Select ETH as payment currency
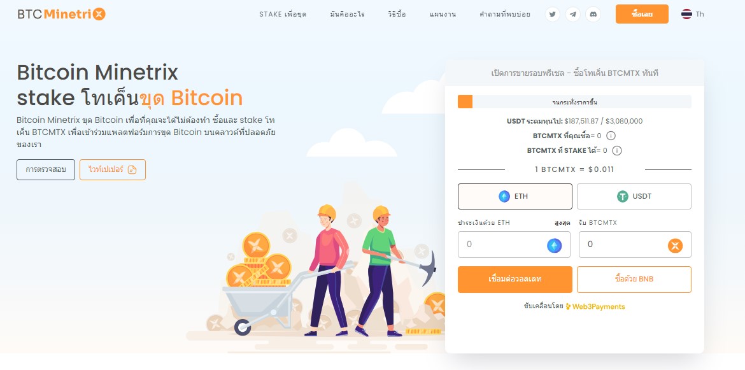Image resolution: width=745 pixels, height=370 pixels. [514, 196]
